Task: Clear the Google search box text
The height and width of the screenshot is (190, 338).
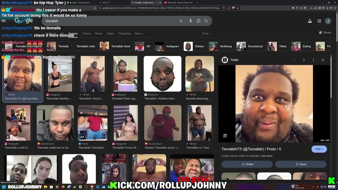Action: pyautogui.click(x=181, y=21)
